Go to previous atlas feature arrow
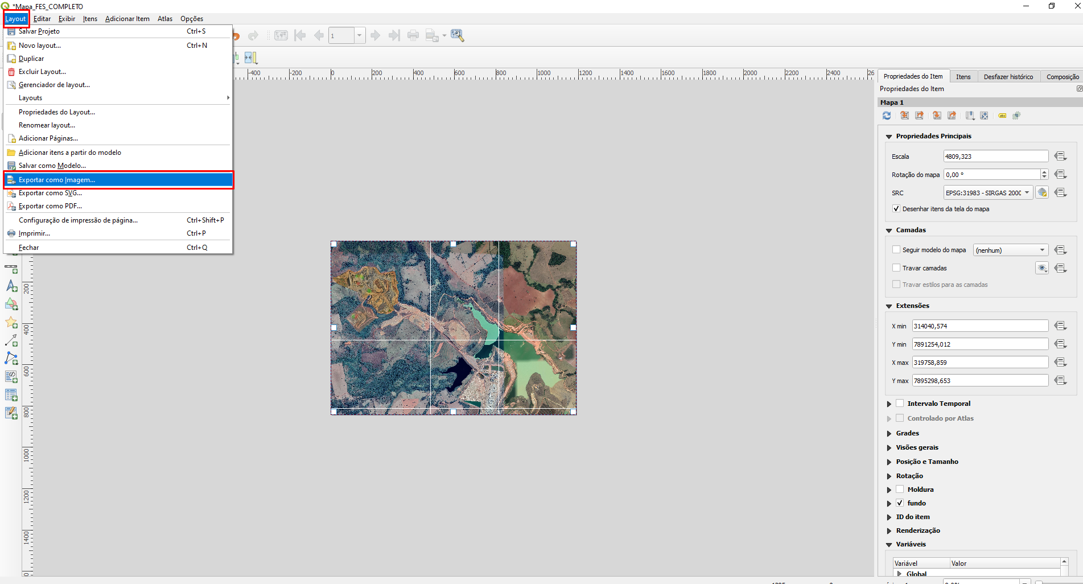1083x584 pixels. pos(319,36)
